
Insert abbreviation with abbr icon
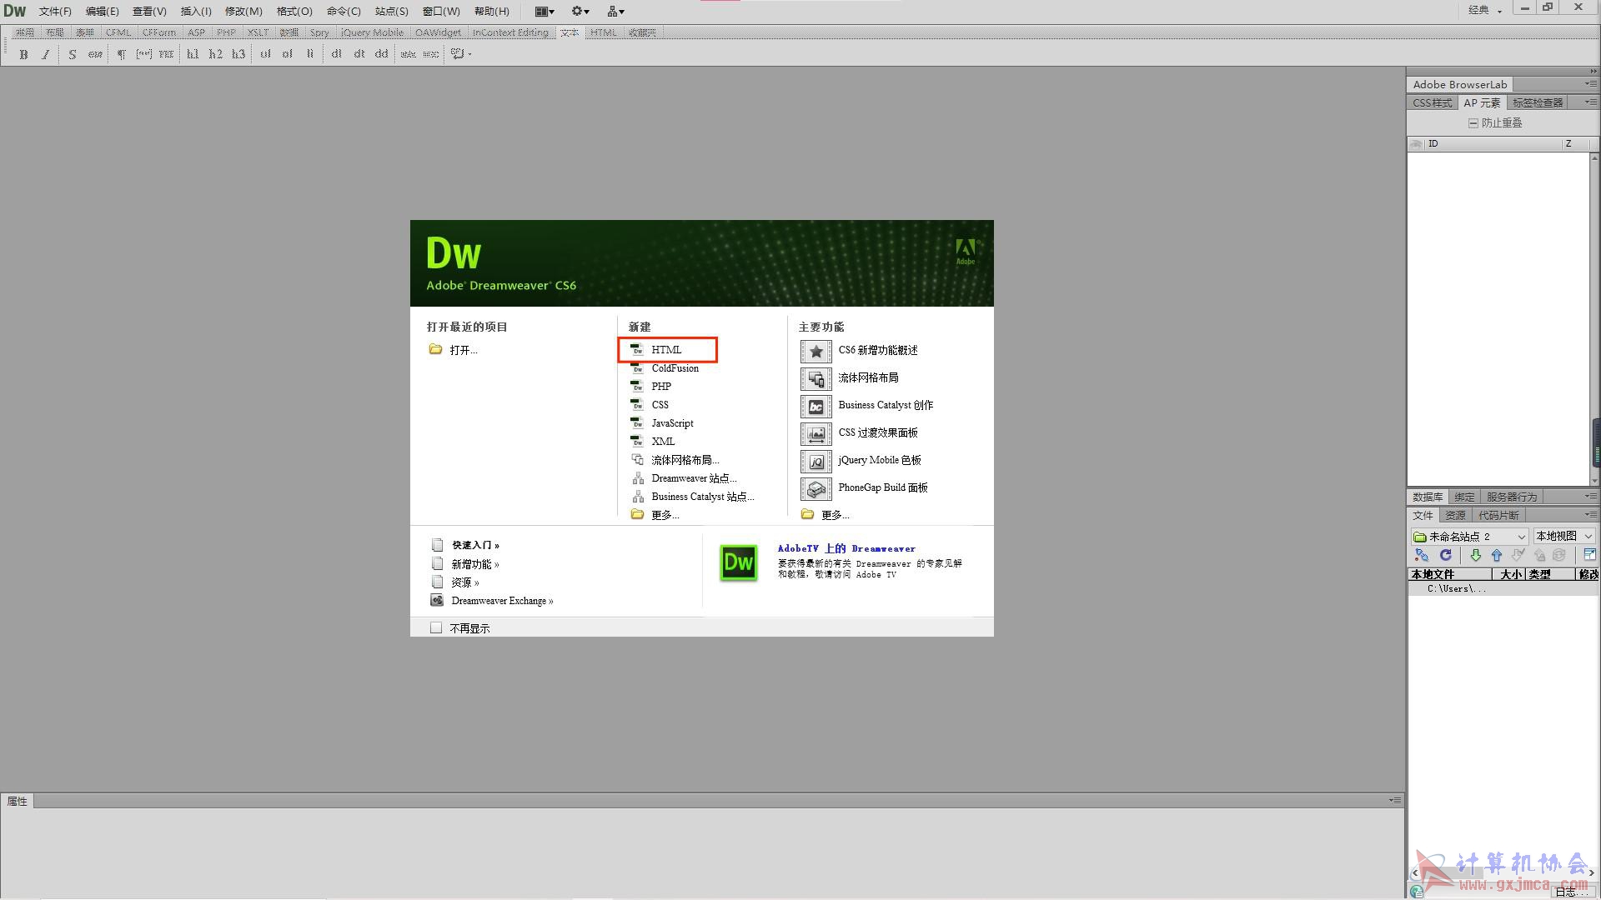tap(409, 54)
